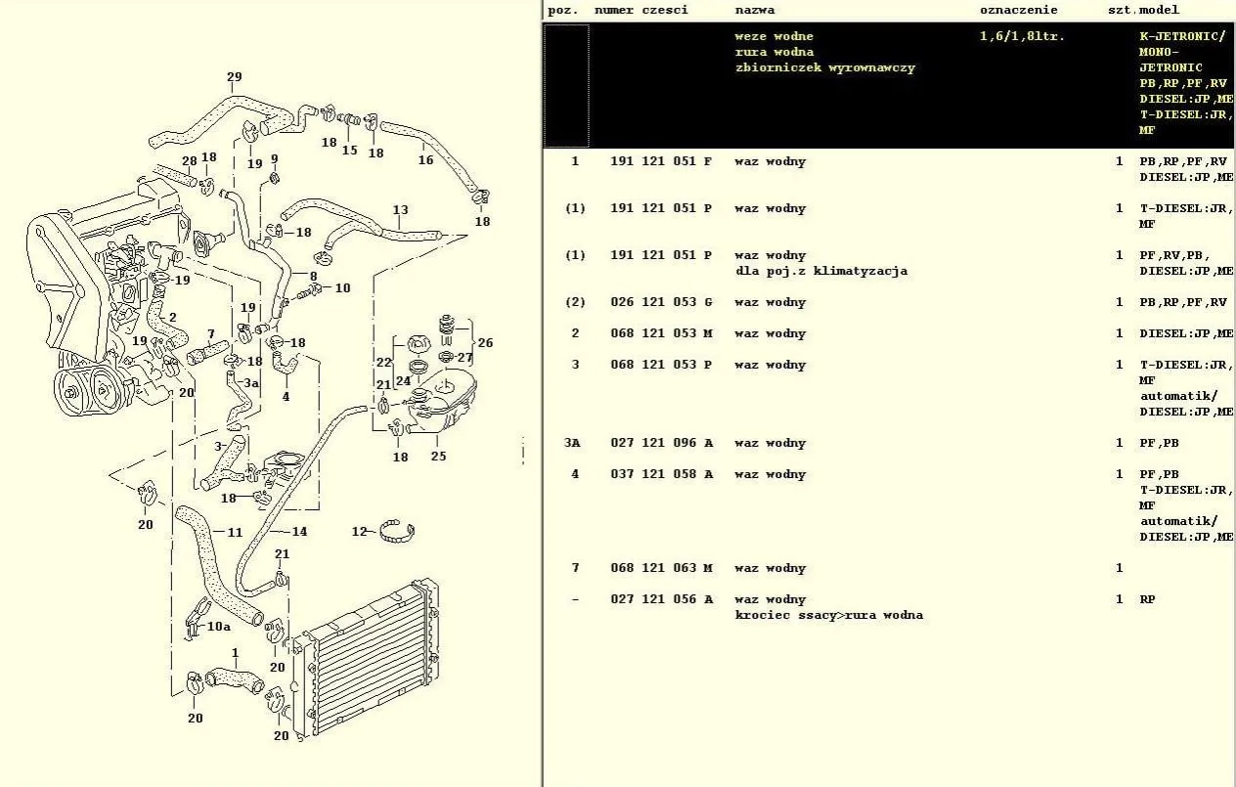Screen dimensions: 1236x787
Task: Select part number 191 121 051 F
Action: click(660, 161)
